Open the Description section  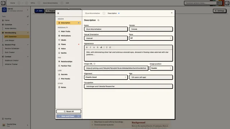[69, 23]
